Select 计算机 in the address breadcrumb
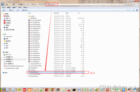Screen dimensions: 140x92 [x=14, y=4]
